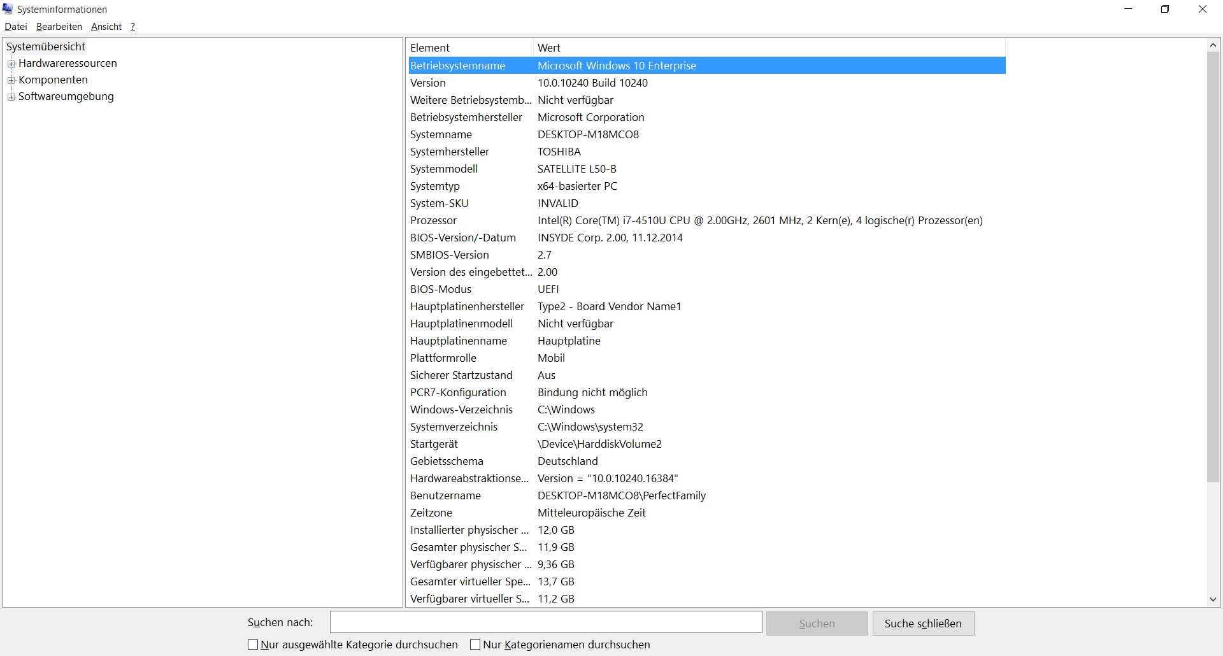Select the Gebietsschema row
This screenshot has width=1223, height=656.
[x=707, y=461]
